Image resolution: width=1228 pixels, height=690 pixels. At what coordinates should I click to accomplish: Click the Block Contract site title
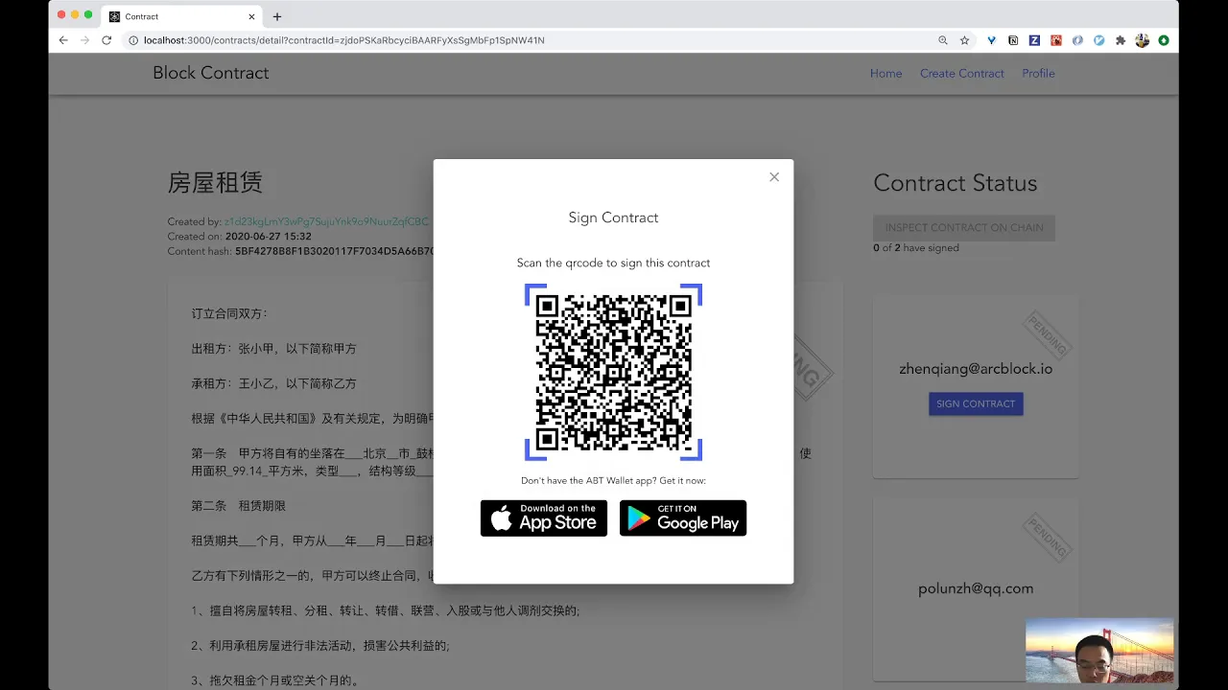(x=211, y=73)
